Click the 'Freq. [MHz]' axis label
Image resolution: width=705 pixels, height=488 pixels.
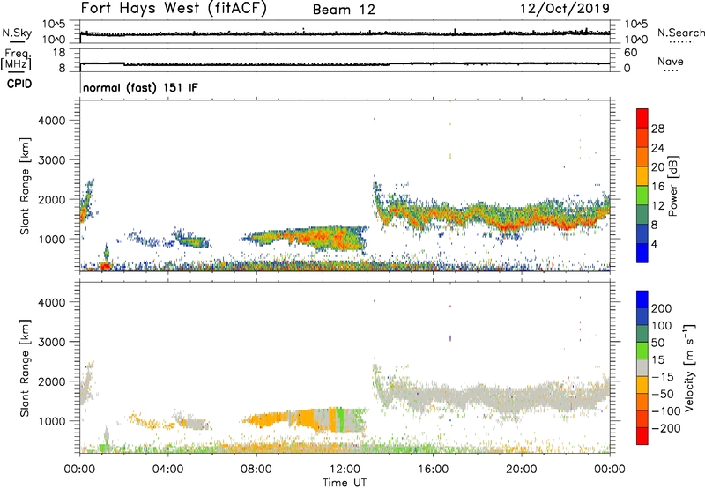[16, 59]
